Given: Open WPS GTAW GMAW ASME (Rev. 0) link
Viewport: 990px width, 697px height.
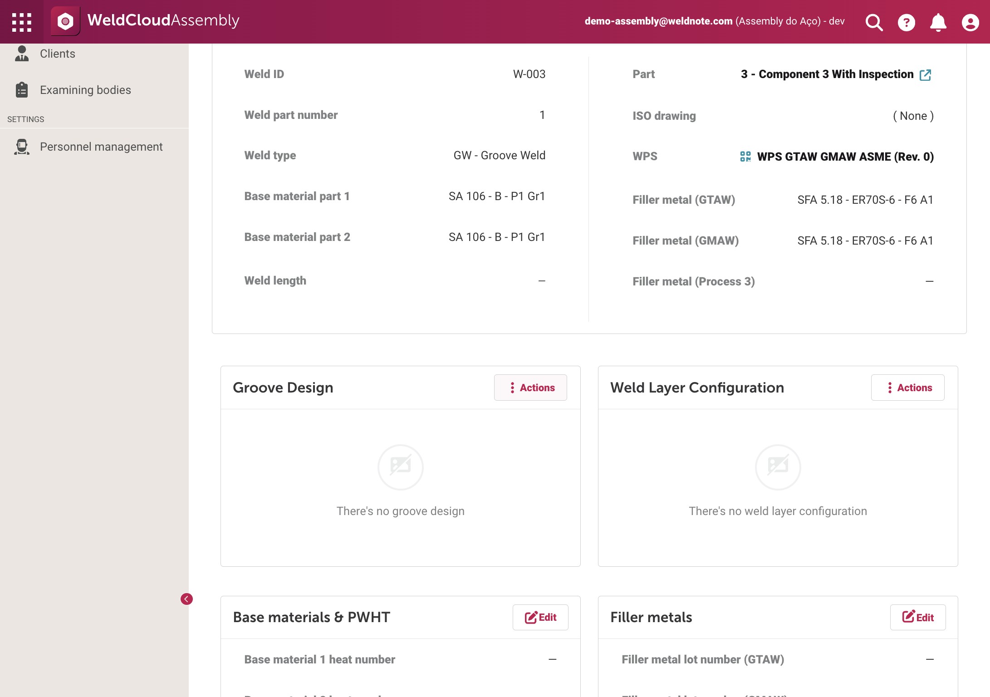Looking at the screenshot, I should [x=845, y=157].
